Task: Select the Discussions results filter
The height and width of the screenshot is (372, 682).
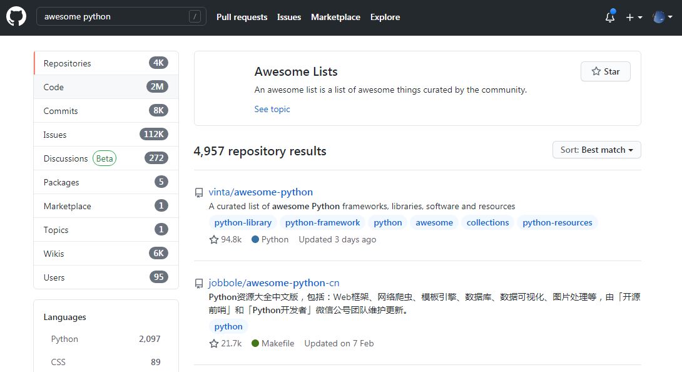Action: [x=106, y=158]
